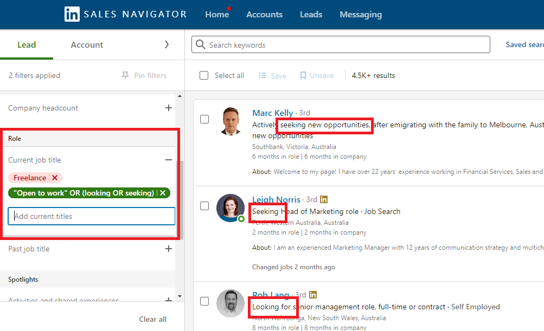Click the LinkedIn badge next to Rob Lang
Viewport: 544px width, 331px height.
[313, 295]
